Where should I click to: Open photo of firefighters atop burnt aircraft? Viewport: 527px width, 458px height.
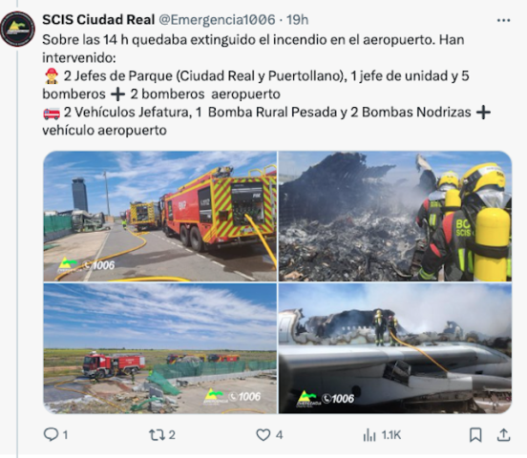[395, 348]
